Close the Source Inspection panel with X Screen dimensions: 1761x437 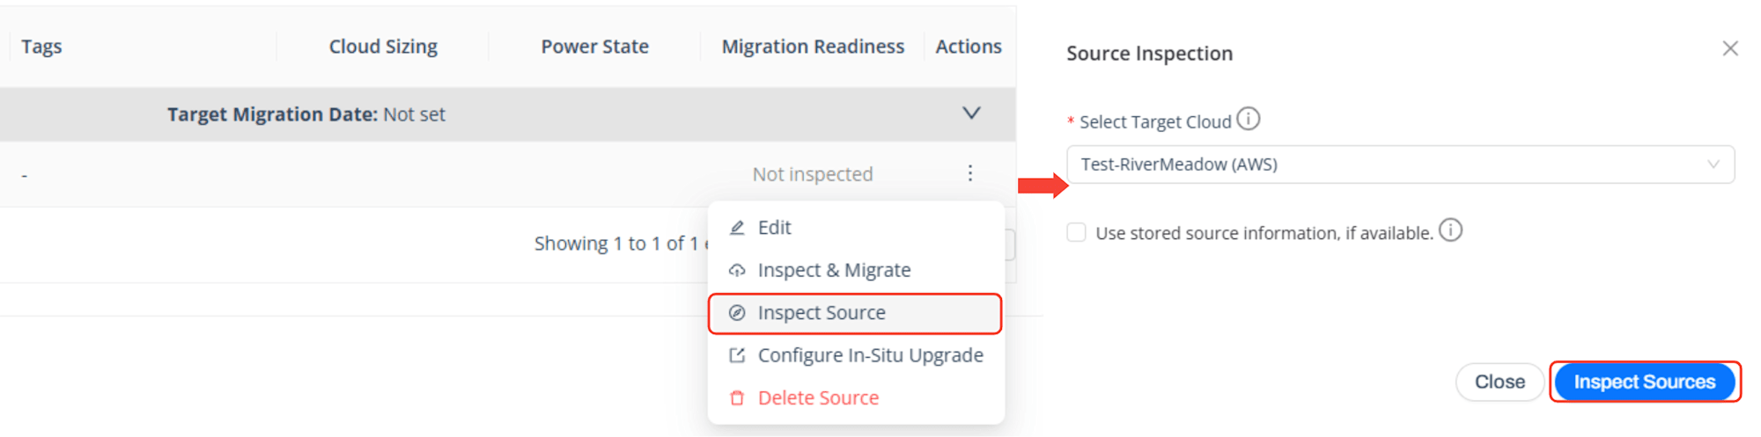1729,48
